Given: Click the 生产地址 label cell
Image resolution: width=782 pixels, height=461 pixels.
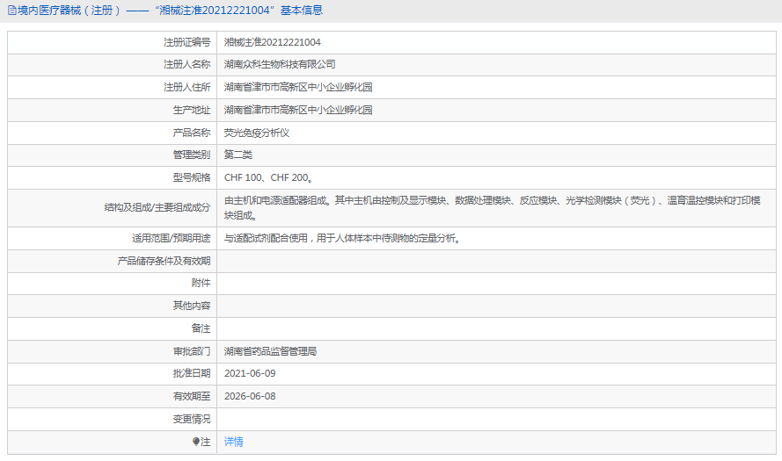Looking at the screenshot, I should [x=113, y=110].
